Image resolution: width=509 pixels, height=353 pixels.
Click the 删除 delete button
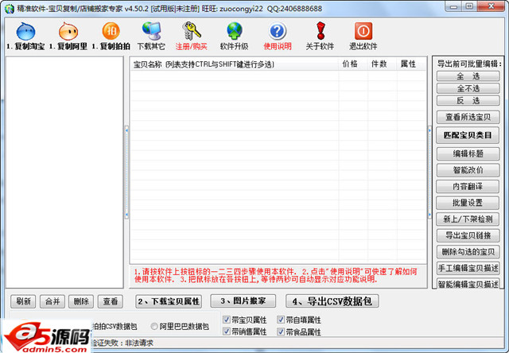tap(81, 301)
